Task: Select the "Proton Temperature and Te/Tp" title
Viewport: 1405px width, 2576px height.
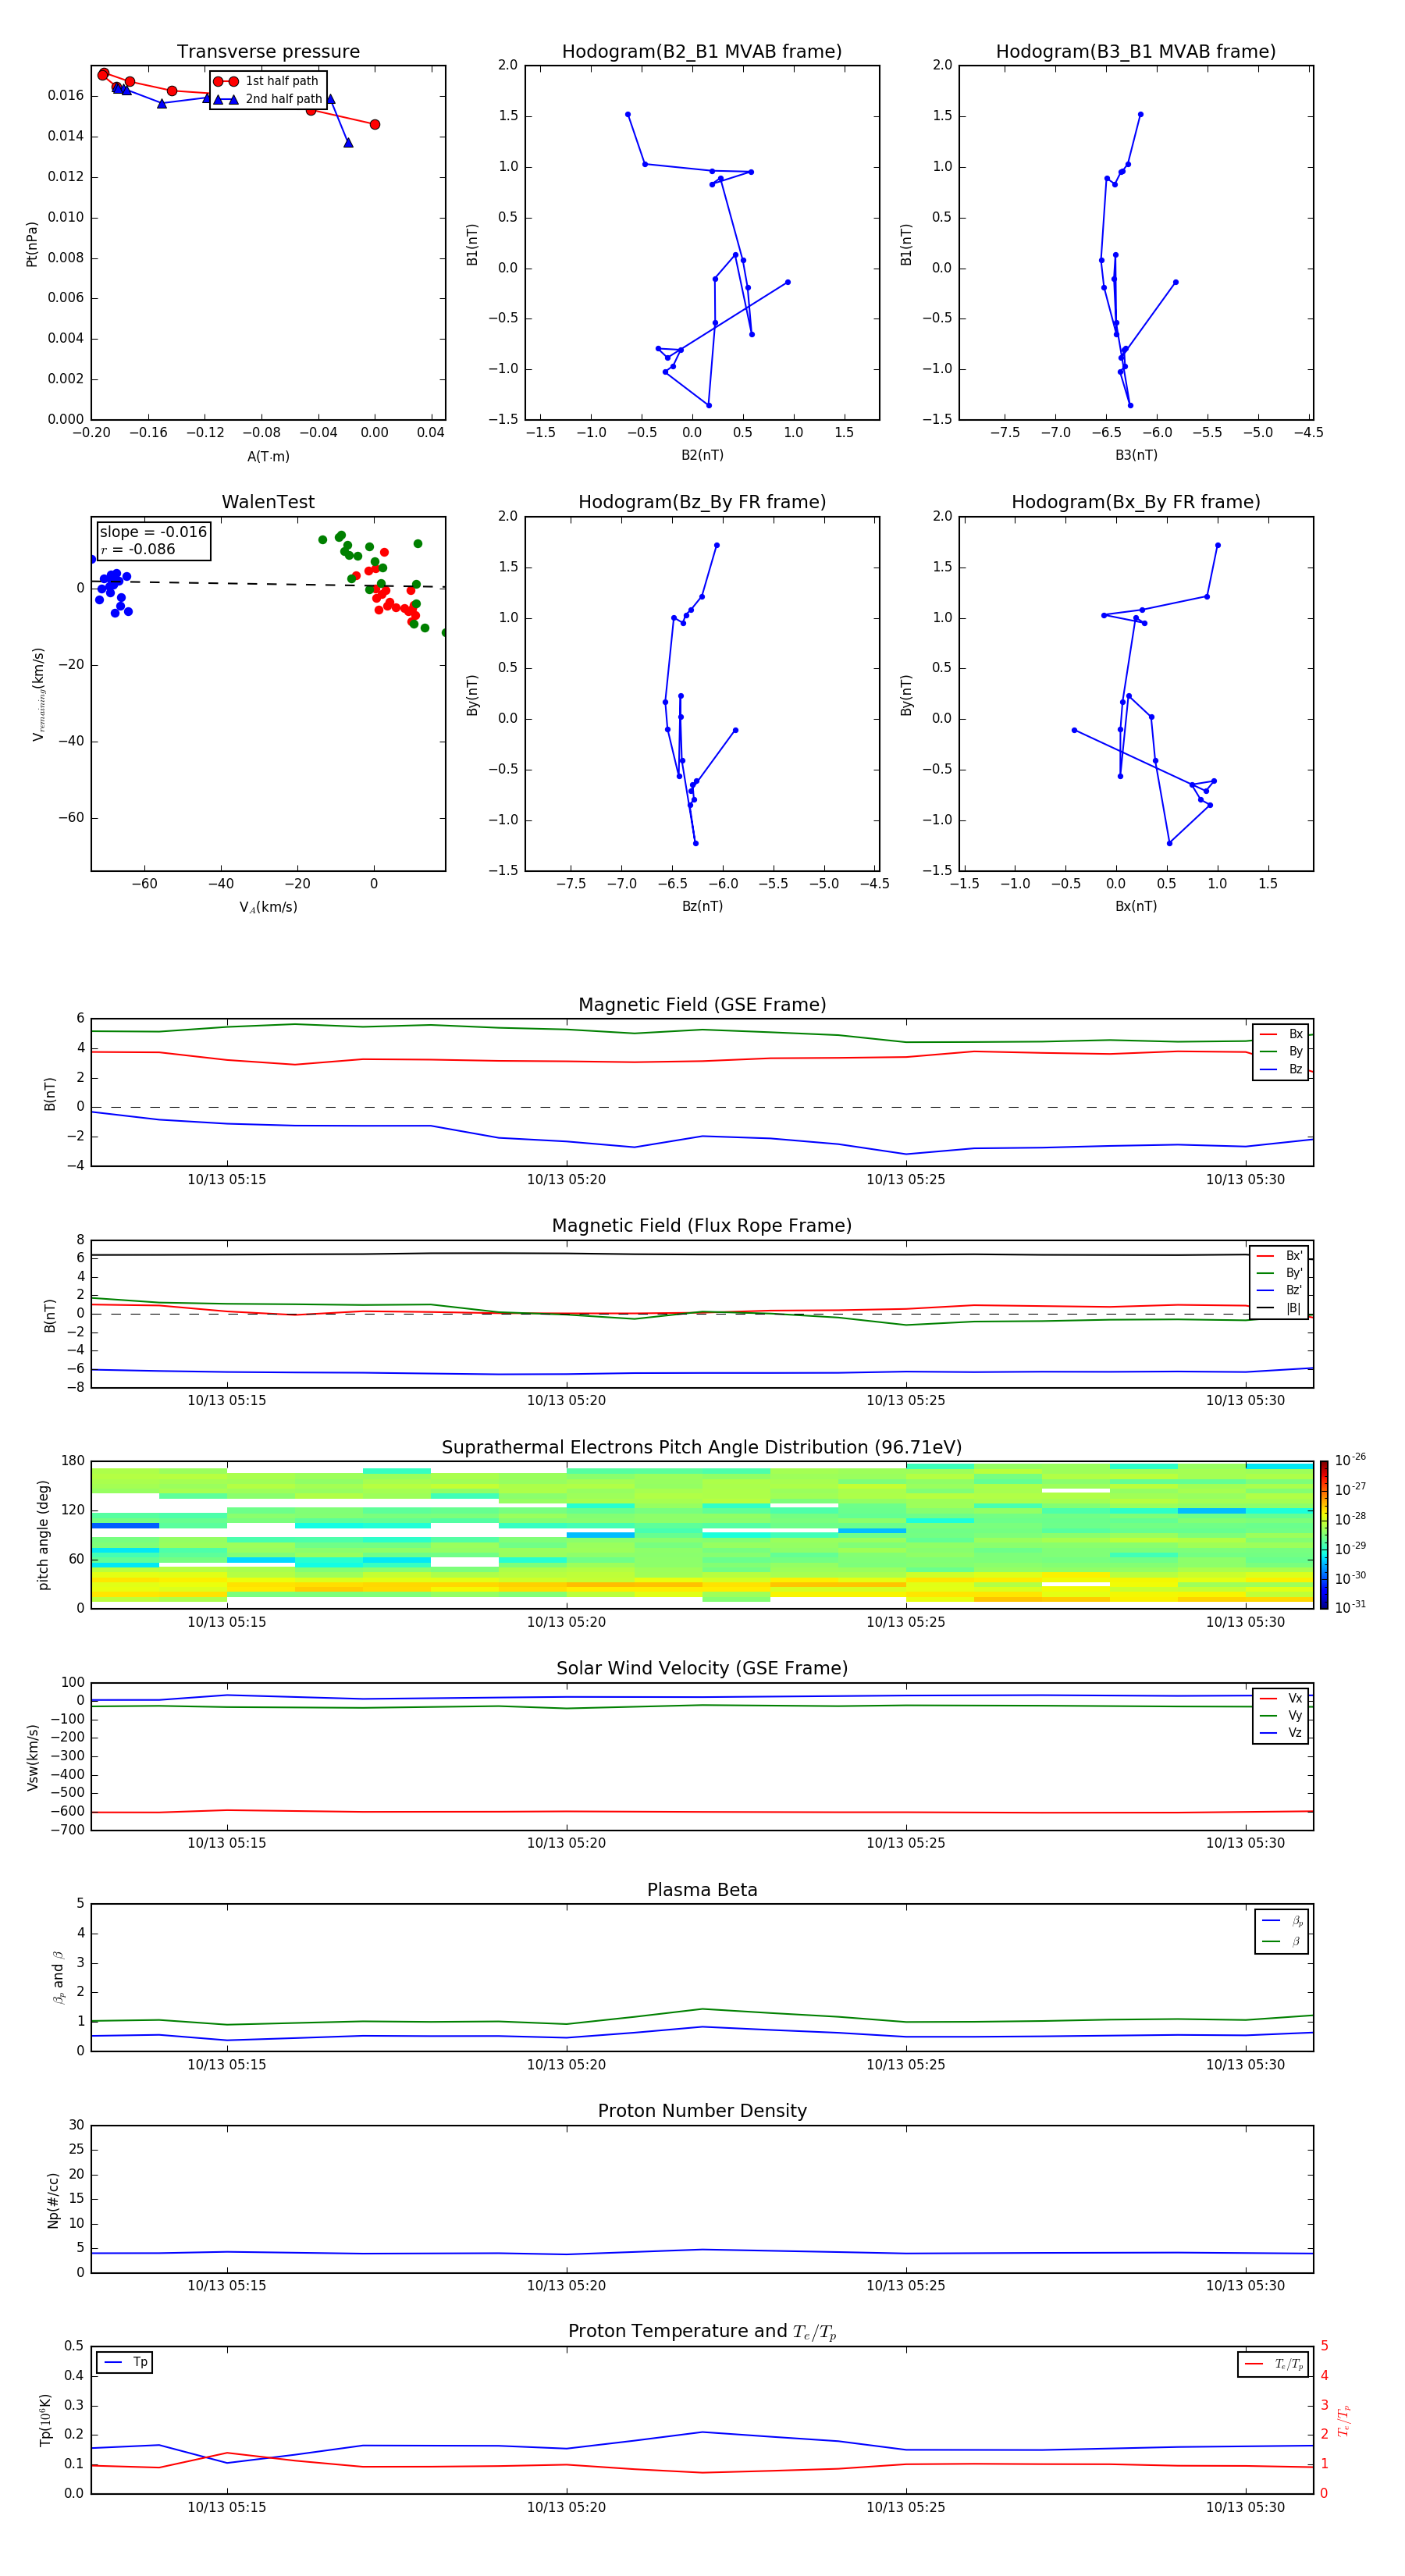Action: tap(702, 2332)
